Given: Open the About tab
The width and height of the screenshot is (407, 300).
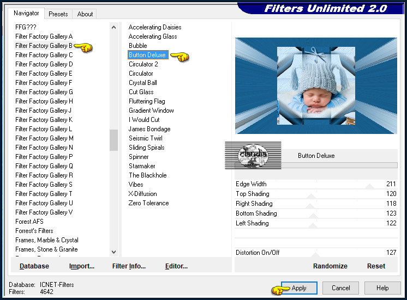Looking at the screenshot, I should [85, 14].
